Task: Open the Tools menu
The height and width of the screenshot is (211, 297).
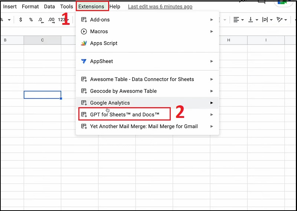Action: tap(66, 7)
